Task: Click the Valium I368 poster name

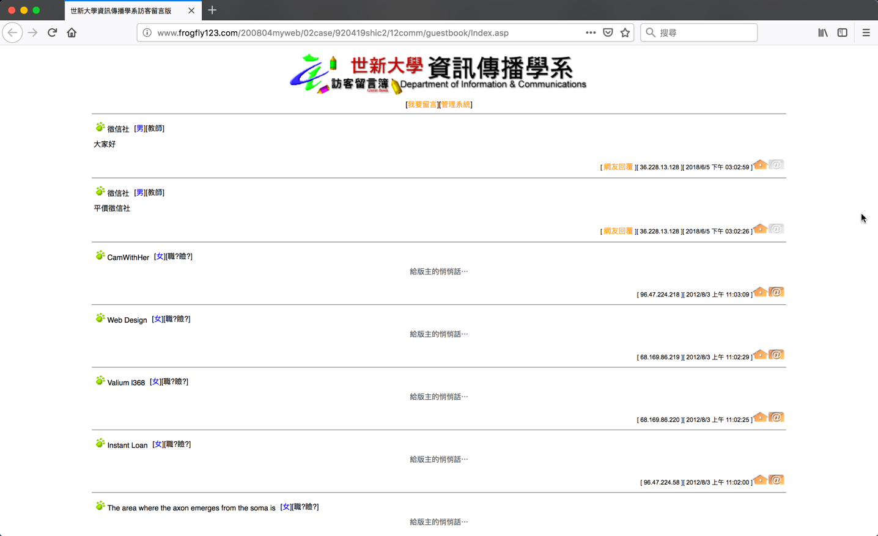Action: click(x=126, y=383)
